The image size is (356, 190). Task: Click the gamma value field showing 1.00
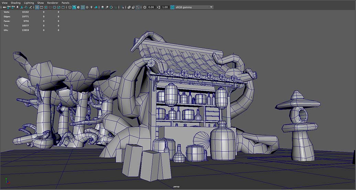click(165, 7)
